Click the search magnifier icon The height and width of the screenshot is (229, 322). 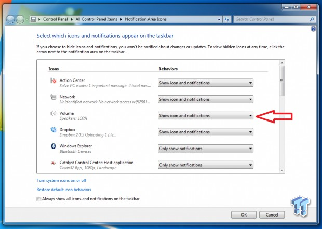coord(312,19)
